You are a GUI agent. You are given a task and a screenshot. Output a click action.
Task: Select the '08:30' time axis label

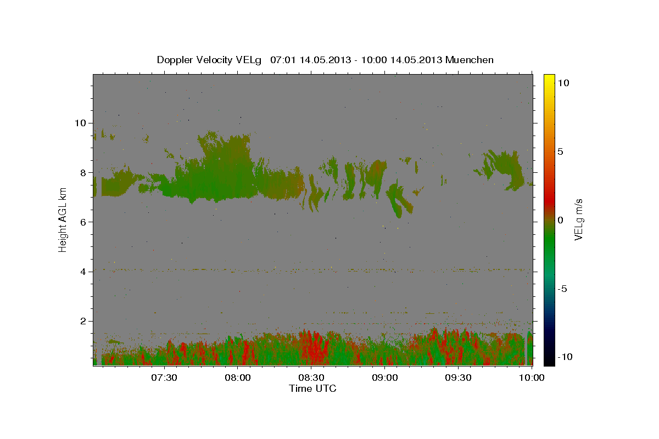311,378
